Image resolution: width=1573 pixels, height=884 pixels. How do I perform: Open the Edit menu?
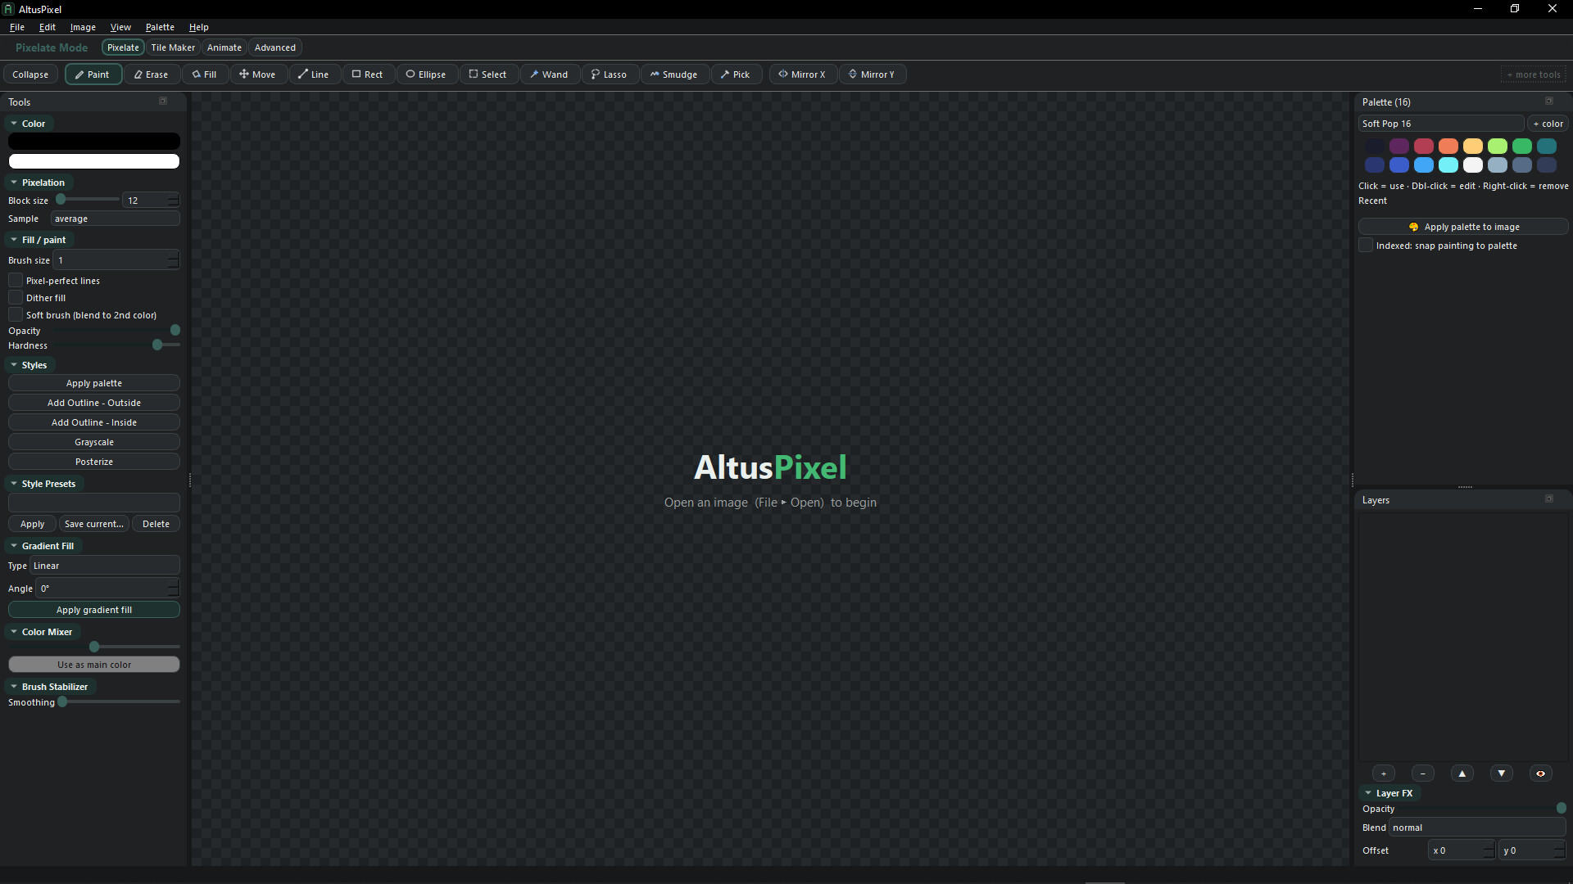tap(48, 27)
